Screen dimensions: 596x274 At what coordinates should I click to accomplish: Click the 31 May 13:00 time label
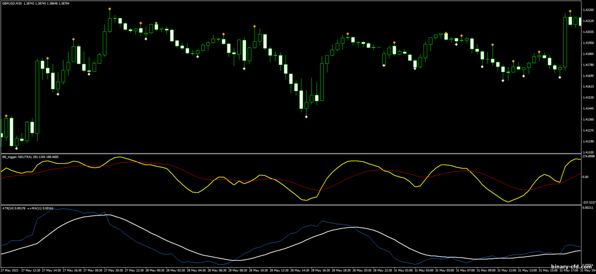point(528,270)
